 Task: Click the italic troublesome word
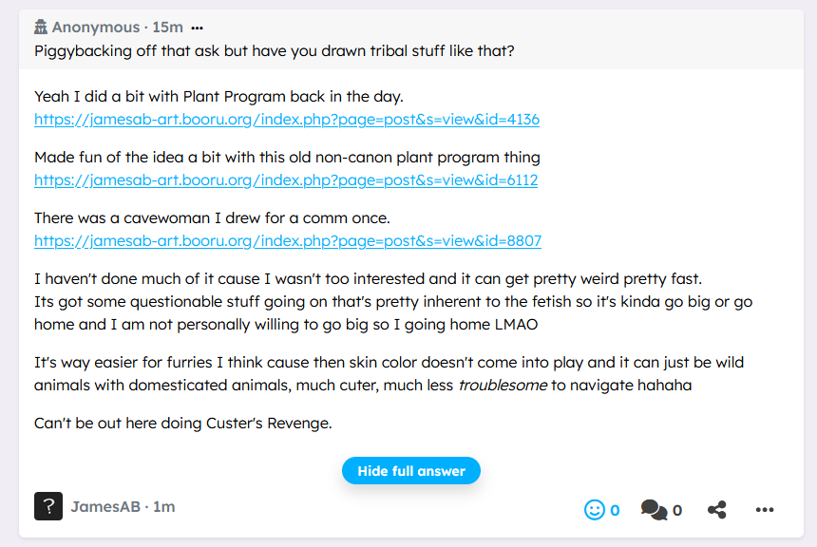tap(503, 386)
